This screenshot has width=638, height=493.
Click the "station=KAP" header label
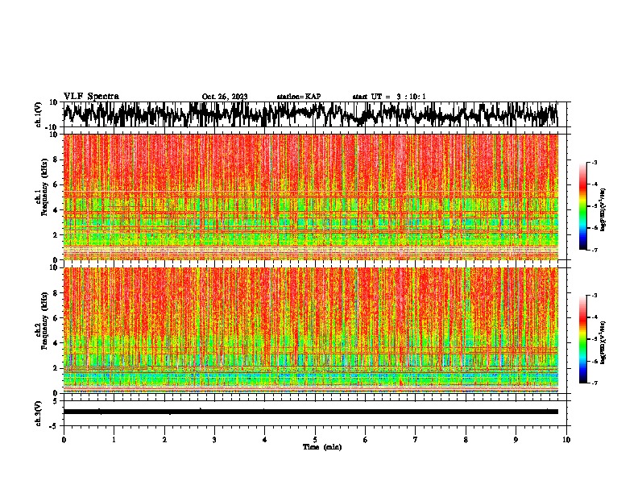coord(299,97)
